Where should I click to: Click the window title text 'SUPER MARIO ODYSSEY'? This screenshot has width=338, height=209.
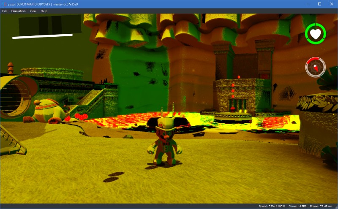[34, 4]
